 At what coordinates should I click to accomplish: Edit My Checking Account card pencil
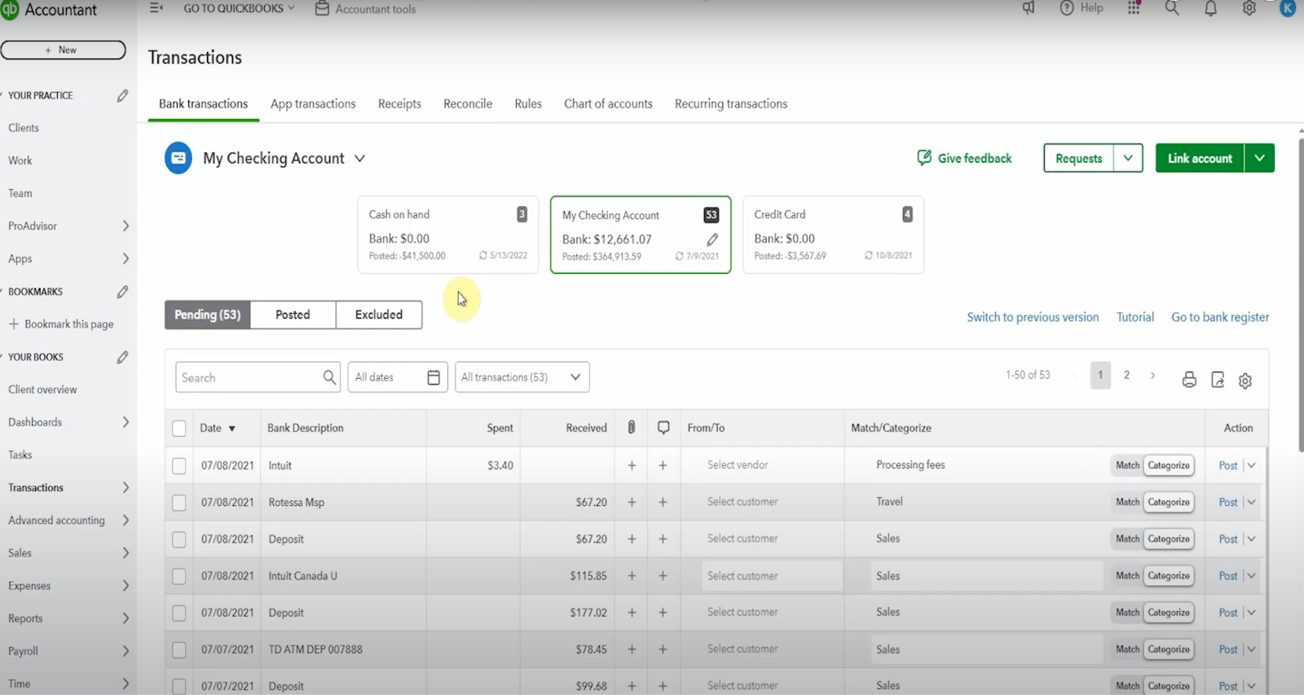coord(712,240)
